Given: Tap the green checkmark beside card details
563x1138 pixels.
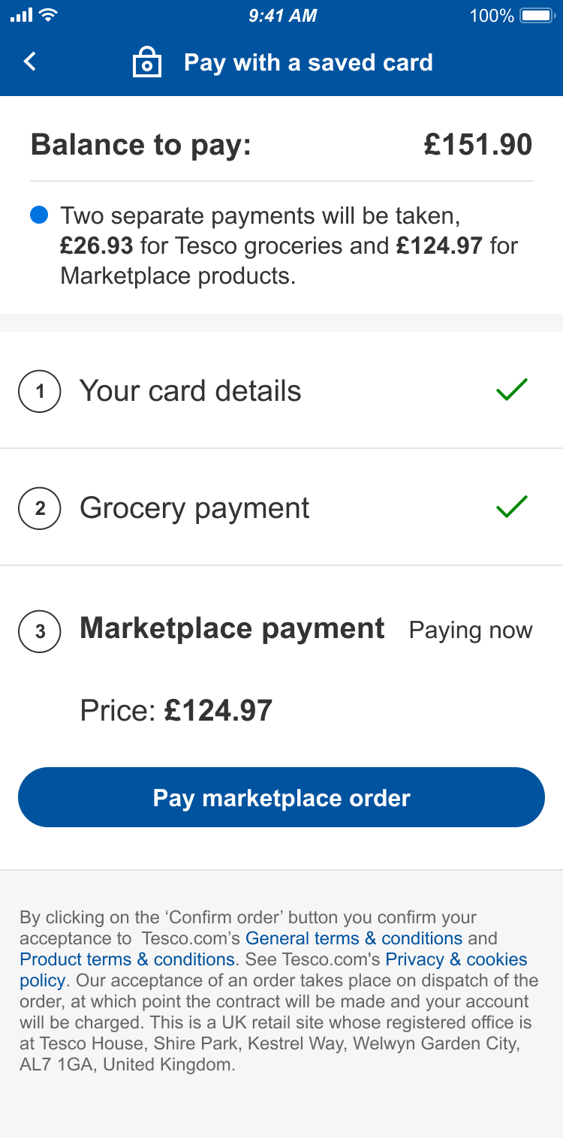Looking at the screenshot, I should (x=512, y=390).
